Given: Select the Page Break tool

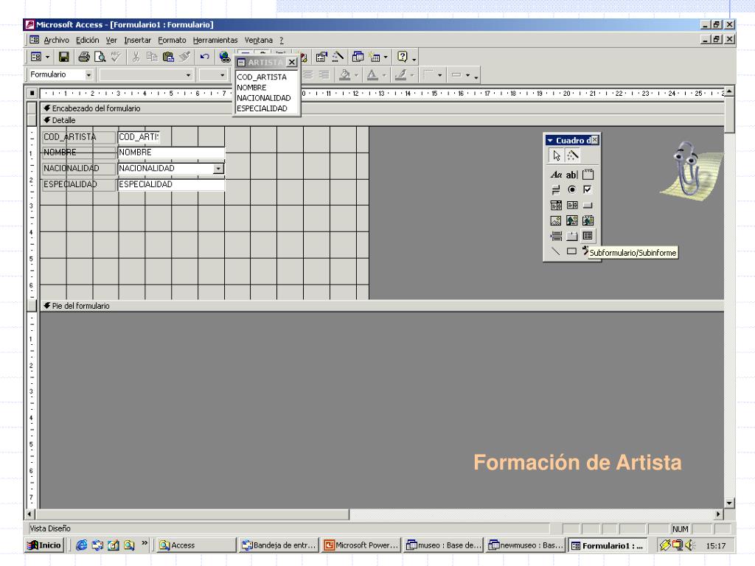Looking at the screenshot, I should [x=556, y=236].
